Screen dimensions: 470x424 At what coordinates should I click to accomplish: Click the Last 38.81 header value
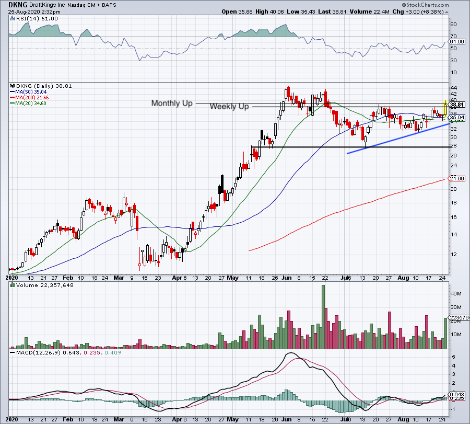[333, 12]
